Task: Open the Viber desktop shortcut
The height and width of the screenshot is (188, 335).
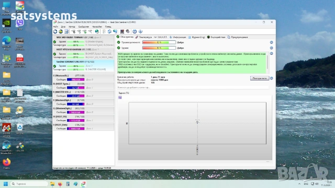Action: [20, 24]
